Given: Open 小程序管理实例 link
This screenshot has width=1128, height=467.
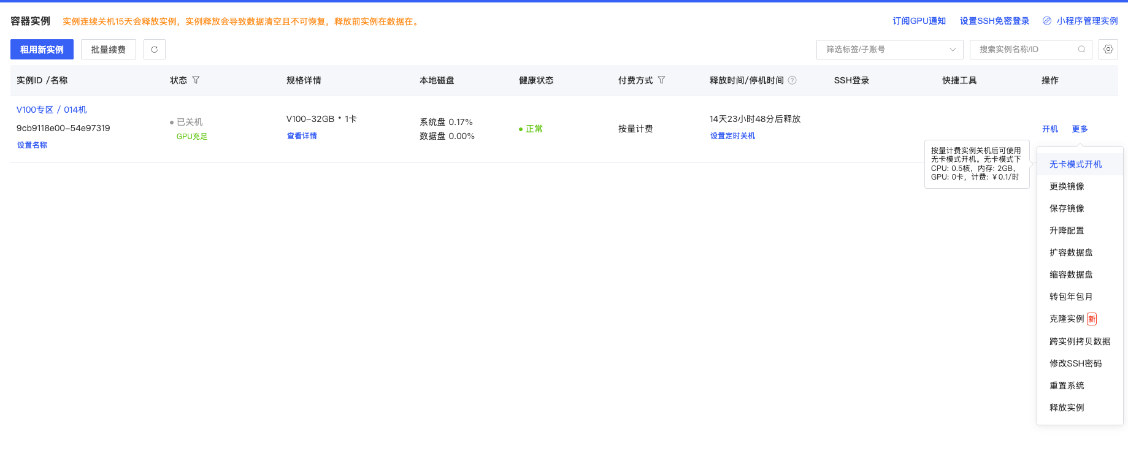Looking at the screenshot, I should [1087, 21].
